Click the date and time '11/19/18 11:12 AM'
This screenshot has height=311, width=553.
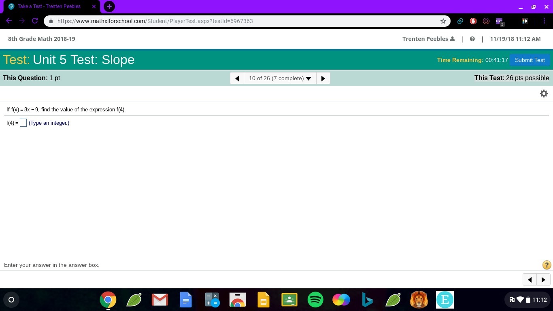[x=515, y=39]
